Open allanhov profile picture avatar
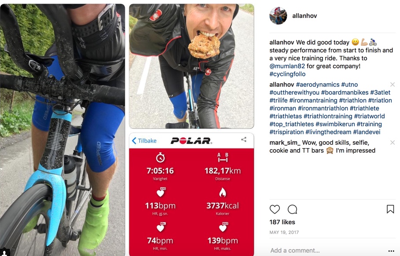 pyautogui.click(x=278, y=16)
